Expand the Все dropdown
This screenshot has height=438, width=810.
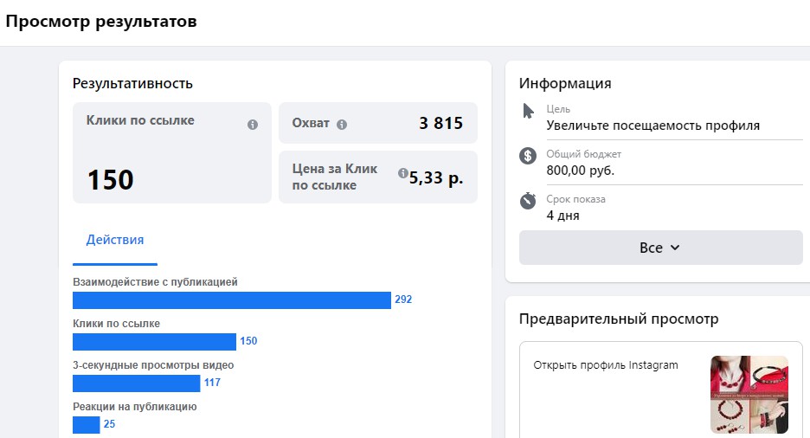(660, 248)
